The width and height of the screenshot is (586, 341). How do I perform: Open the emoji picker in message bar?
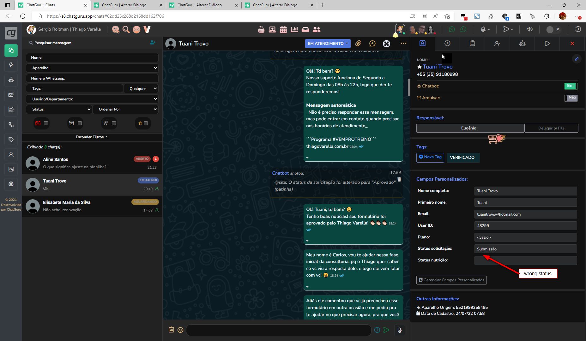tap(180, 330)
